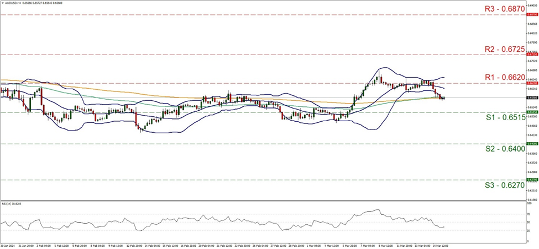Click the red 0.6725 price tag on axis
The image size is (539, 249).
[531, 55]
